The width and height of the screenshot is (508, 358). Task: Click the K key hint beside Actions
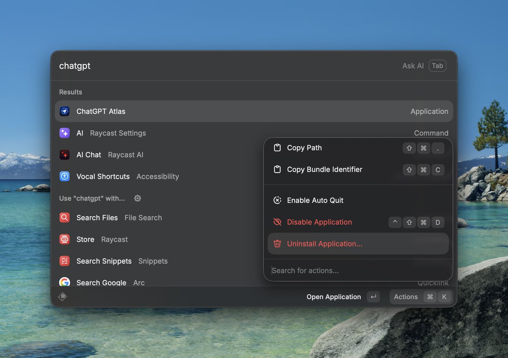point(444,297)
